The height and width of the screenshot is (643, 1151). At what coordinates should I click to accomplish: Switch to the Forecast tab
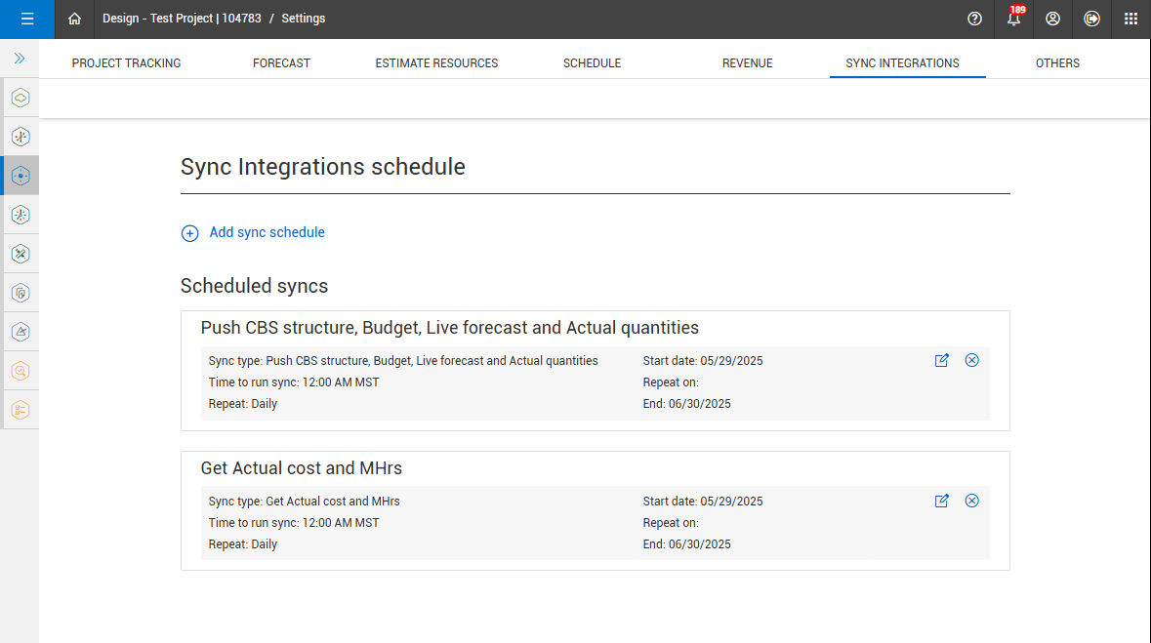281,62
